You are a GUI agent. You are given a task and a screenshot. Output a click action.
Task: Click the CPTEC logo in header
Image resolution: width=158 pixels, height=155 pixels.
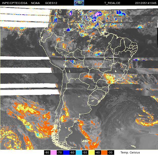tap(79, 3)
